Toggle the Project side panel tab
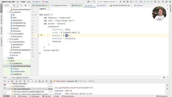Viewport: 172px width, 97px height. coord(1,8)
